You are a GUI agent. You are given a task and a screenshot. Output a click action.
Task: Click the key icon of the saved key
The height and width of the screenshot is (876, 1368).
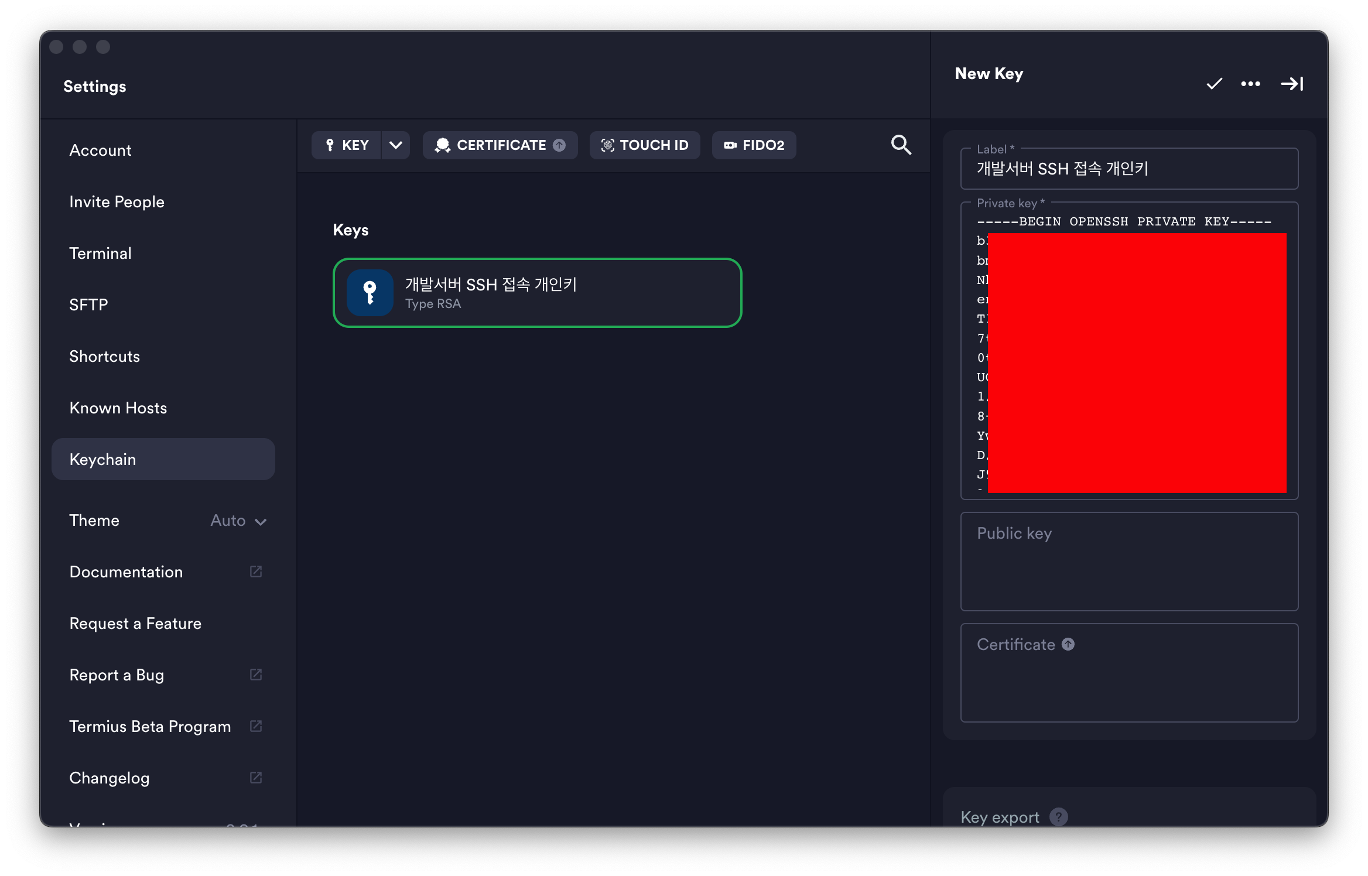[370, 292]
